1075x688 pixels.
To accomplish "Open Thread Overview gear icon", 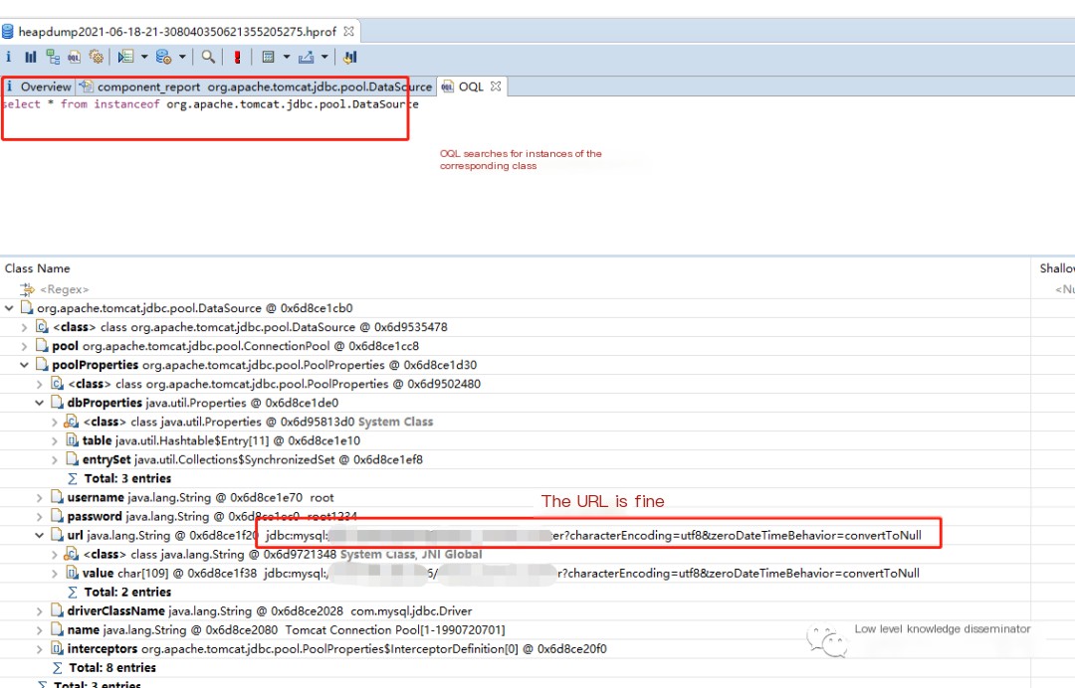I will click(x=96, y=57).
